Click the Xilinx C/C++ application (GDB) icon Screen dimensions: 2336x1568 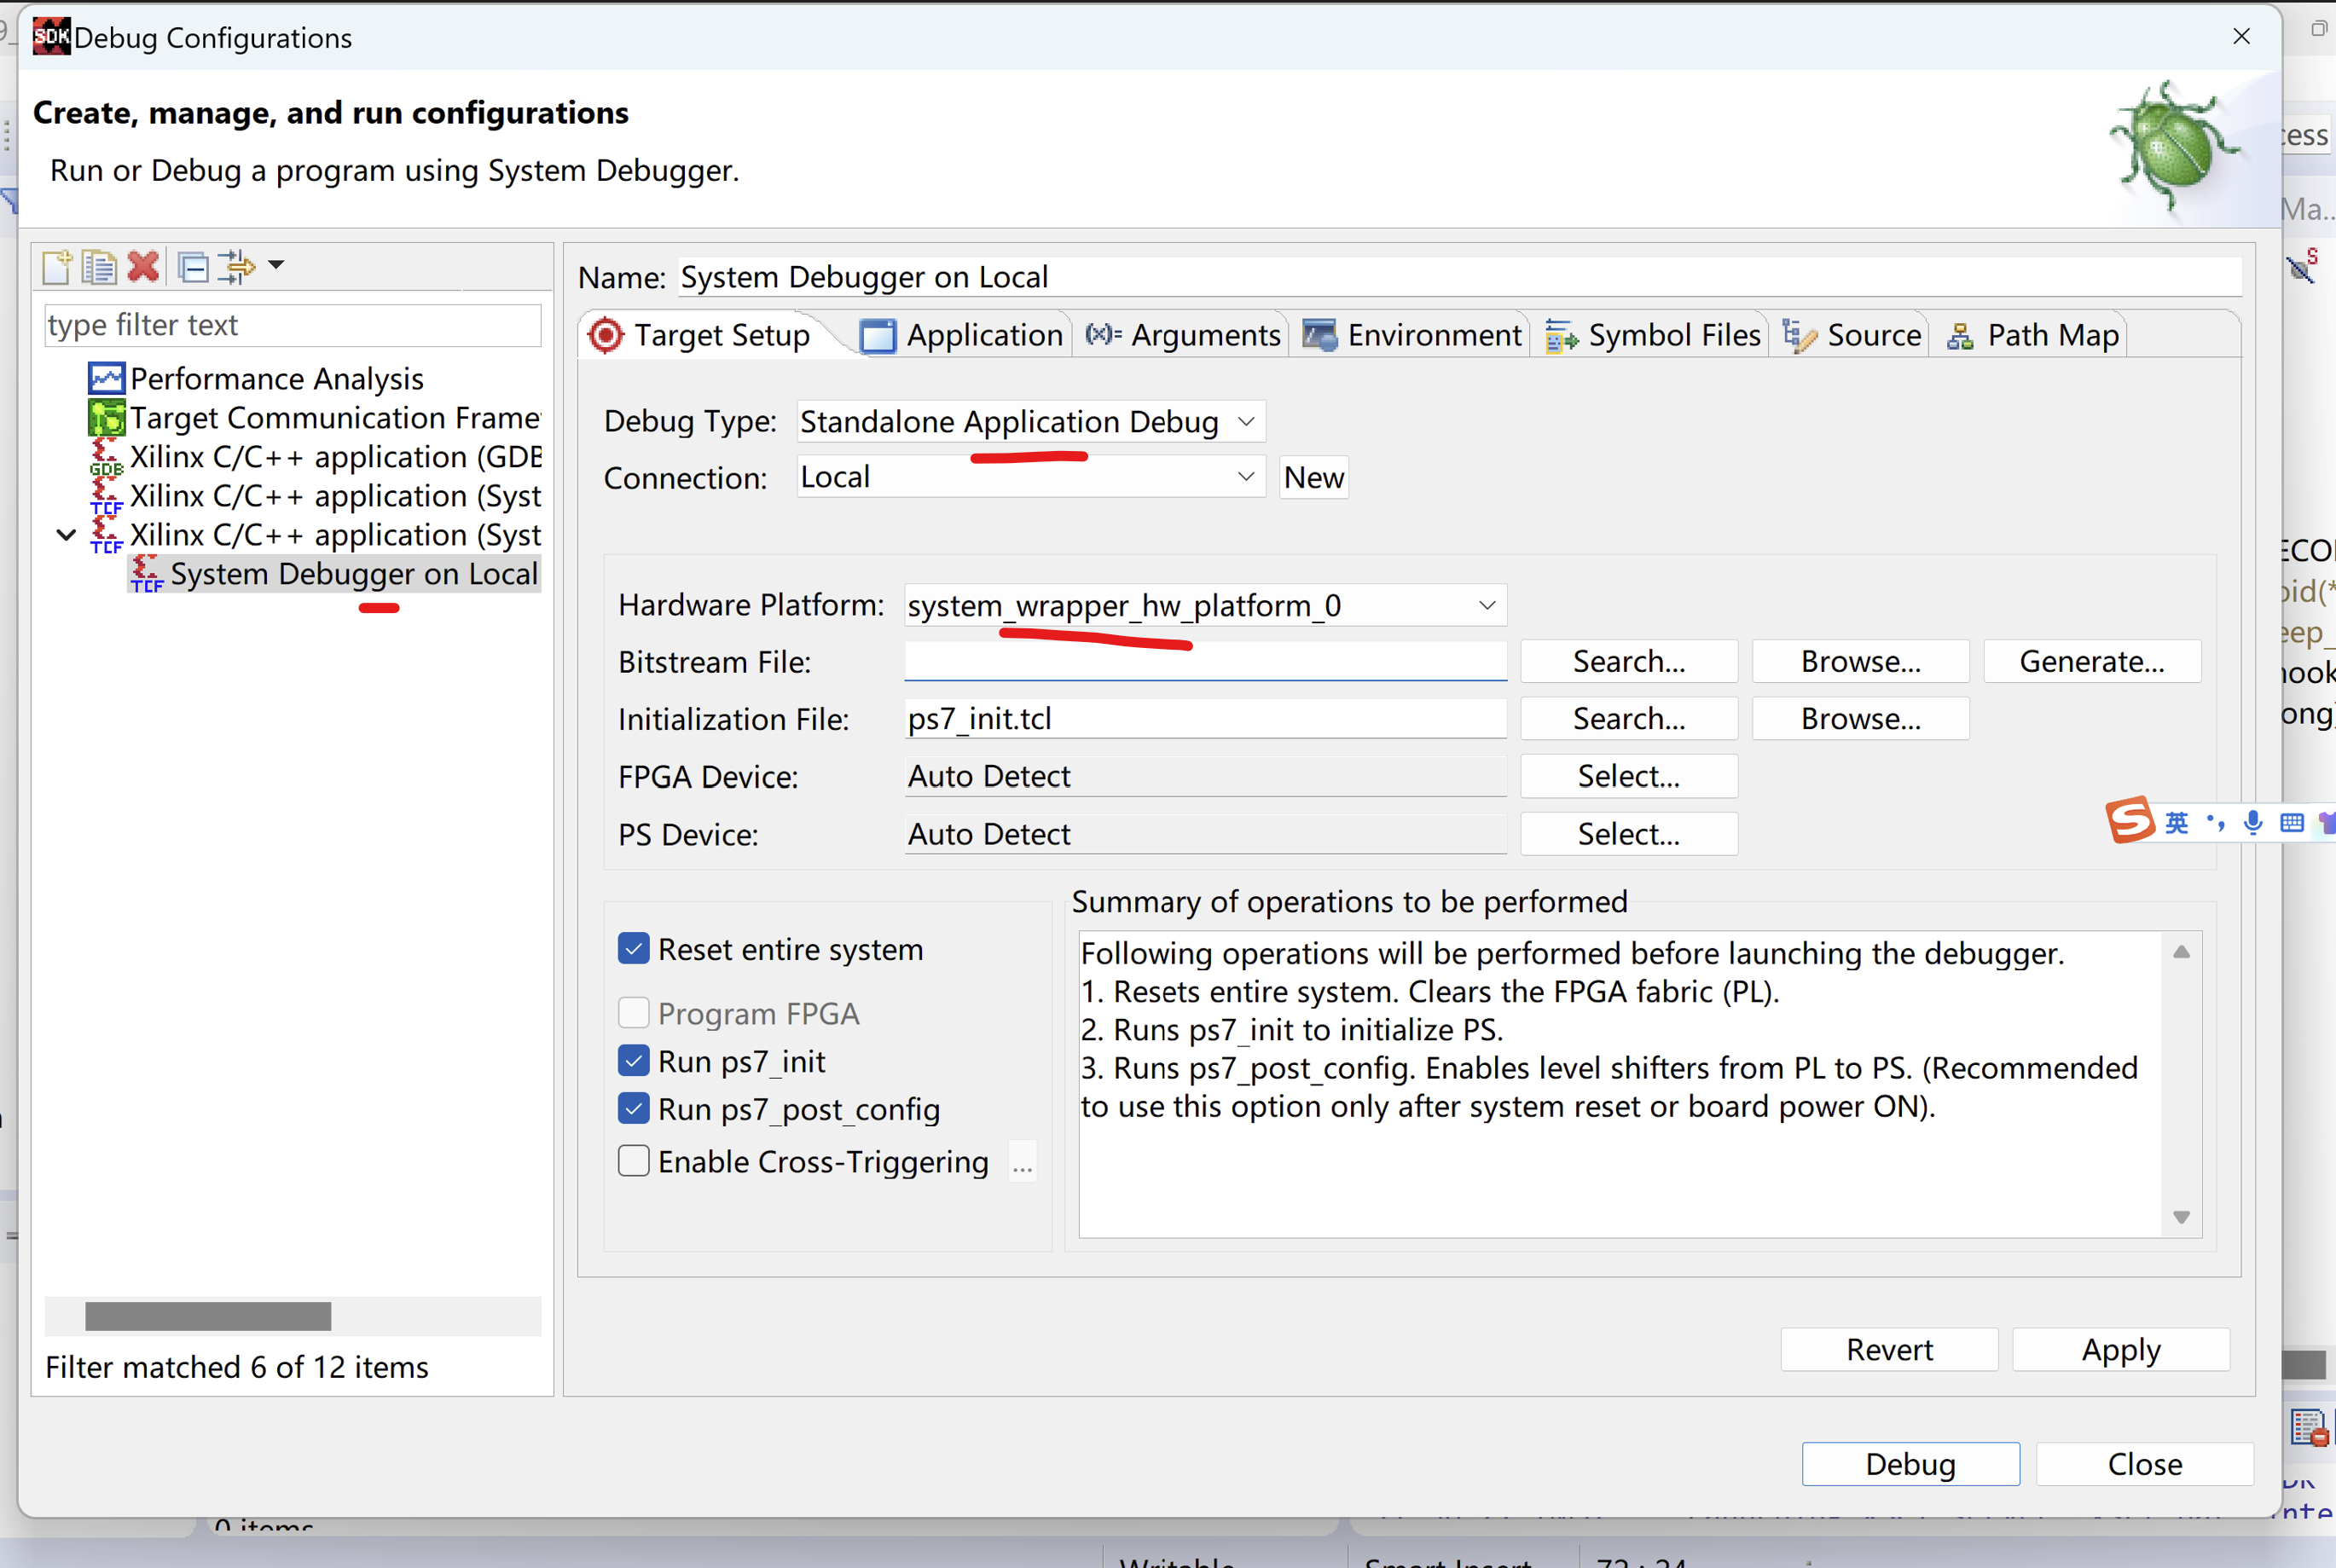(106, 457)
